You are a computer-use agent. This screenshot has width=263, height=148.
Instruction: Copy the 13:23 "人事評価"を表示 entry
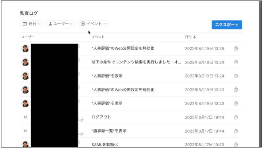pos(236,103)
